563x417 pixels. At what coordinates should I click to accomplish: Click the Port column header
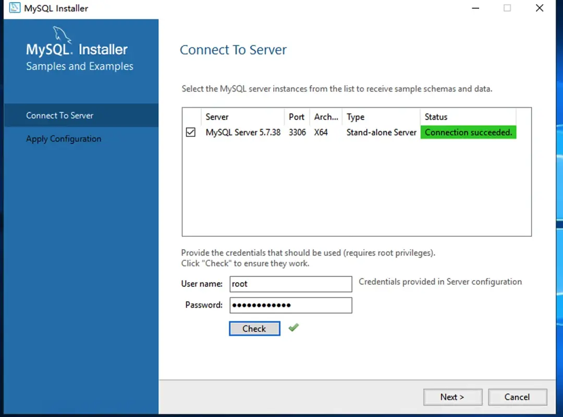tap(297, 117)
